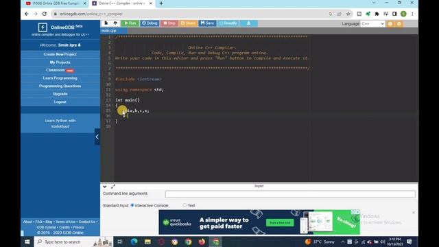Click the OnlineGDB logo icon
This screenshot has width=439, height=247.
(43, 27)
